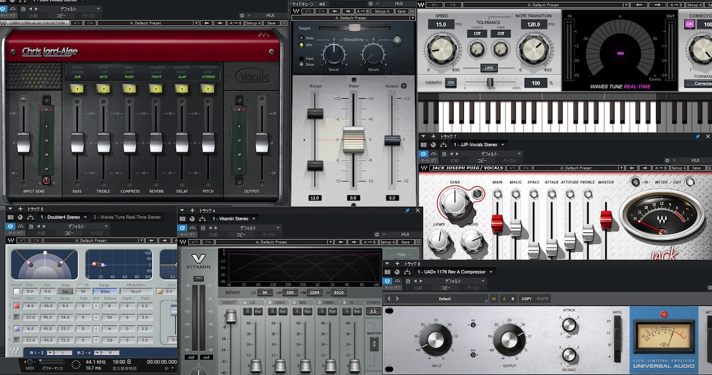
Task: Switch to Waves Tune Real-Time Stereo tab on Track 5
Action: coord(127,217)
